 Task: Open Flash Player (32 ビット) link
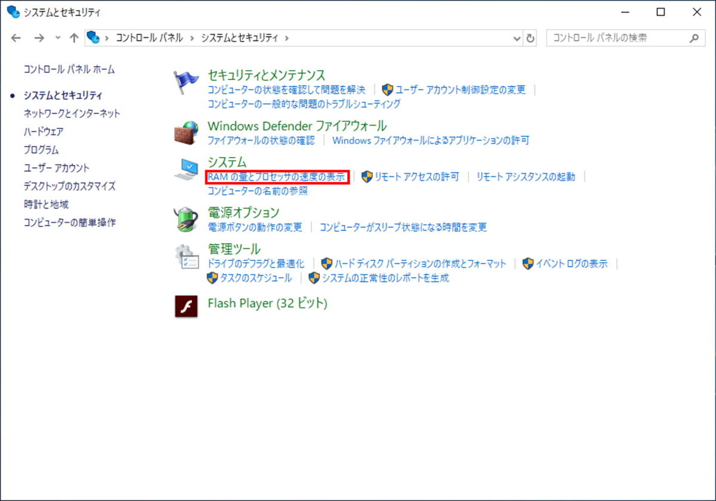(267, 303)
